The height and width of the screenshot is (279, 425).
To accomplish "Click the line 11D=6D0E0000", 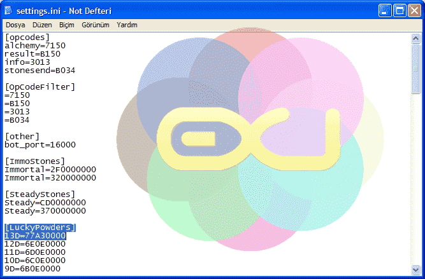I will coord(35,252).
